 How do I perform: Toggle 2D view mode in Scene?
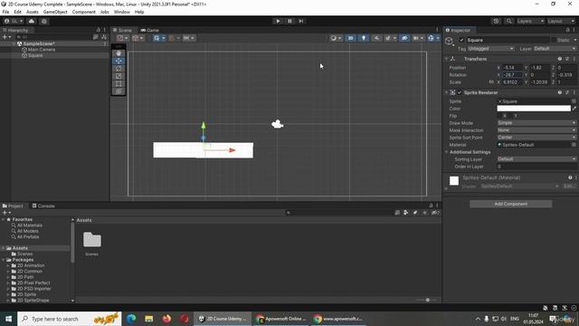pos(350,38)
